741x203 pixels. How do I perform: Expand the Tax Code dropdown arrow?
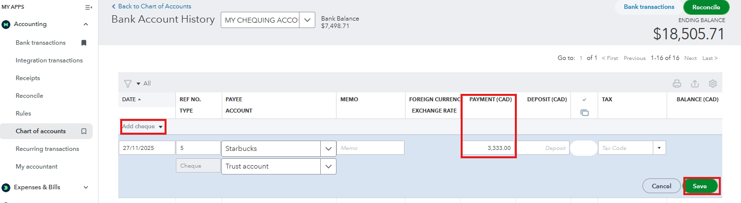[x=659, y=148]
